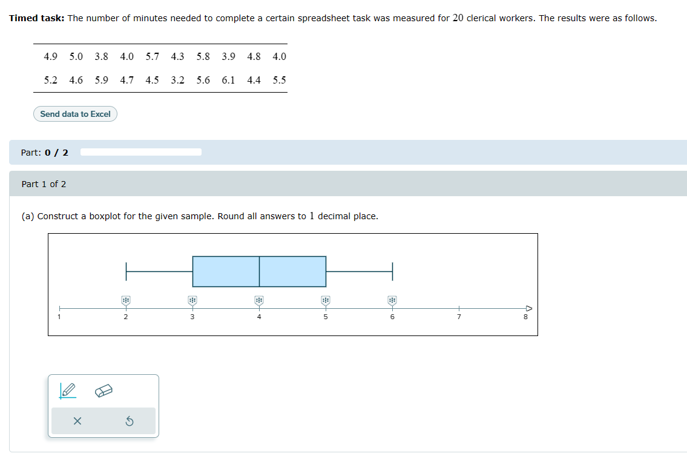Click the undo arrow icon
The width and height of the screenshot is (687, 459).
130,420
